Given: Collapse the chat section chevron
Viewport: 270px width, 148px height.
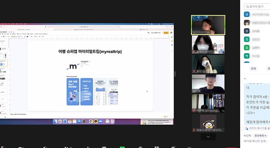Looking at the screenshot, I should click(245, 79).
